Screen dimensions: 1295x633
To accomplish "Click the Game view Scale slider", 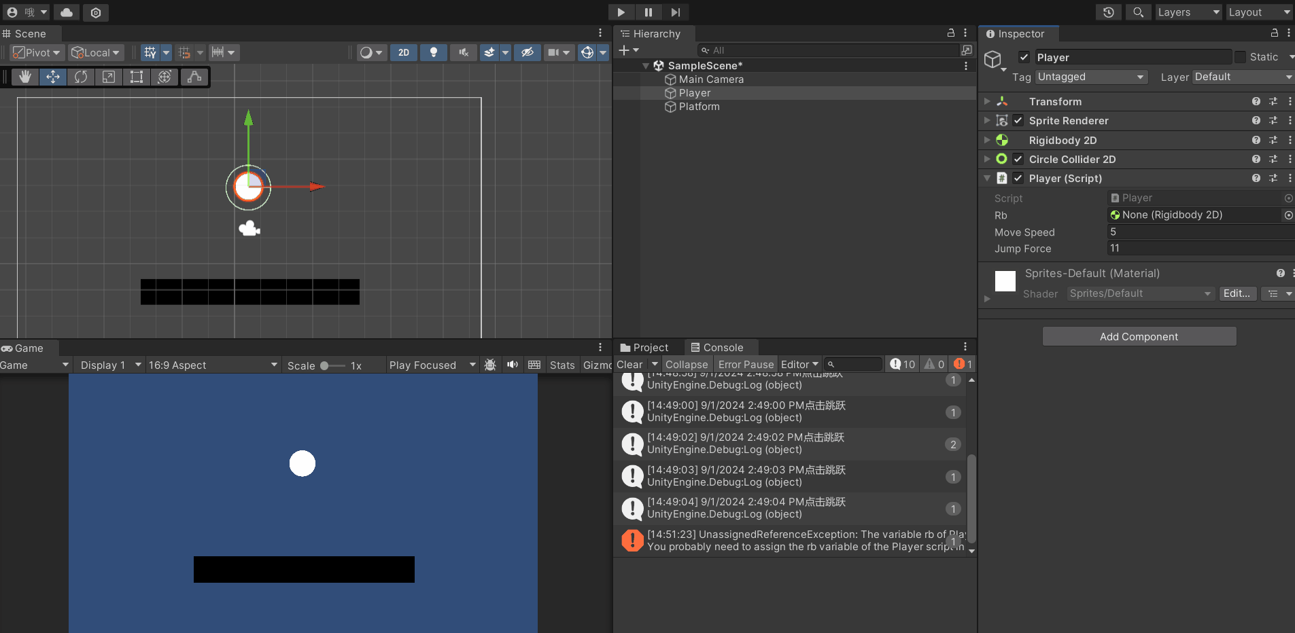I will [x=333, y=365].
